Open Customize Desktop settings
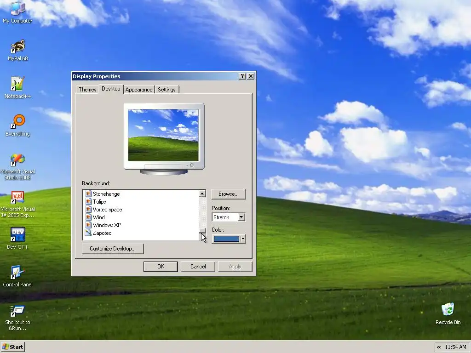The width and height of the screenshot is (471, 353). pyautogui.click(x=113, y=249)
